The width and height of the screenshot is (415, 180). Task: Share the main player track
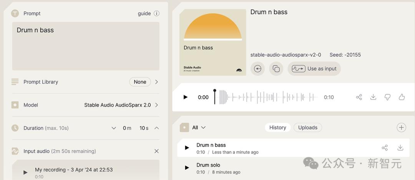click(x=359, y=97)
